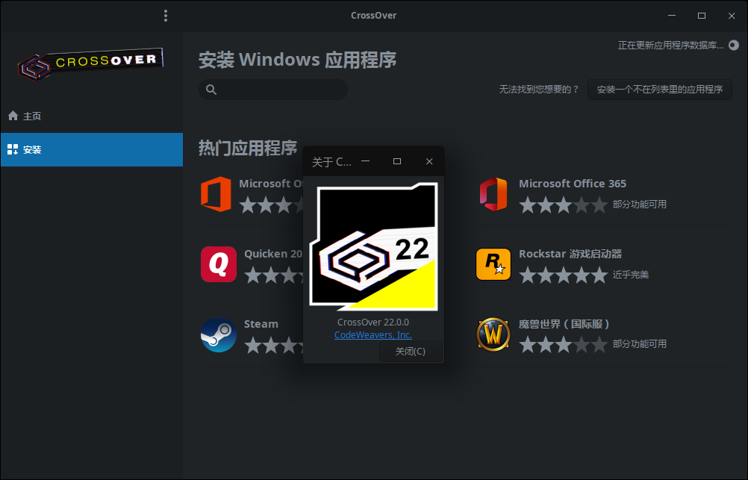Click the magnifier icon in search box
The width and height of the screenshot is (748, 480).
click(x=211, y=90)
